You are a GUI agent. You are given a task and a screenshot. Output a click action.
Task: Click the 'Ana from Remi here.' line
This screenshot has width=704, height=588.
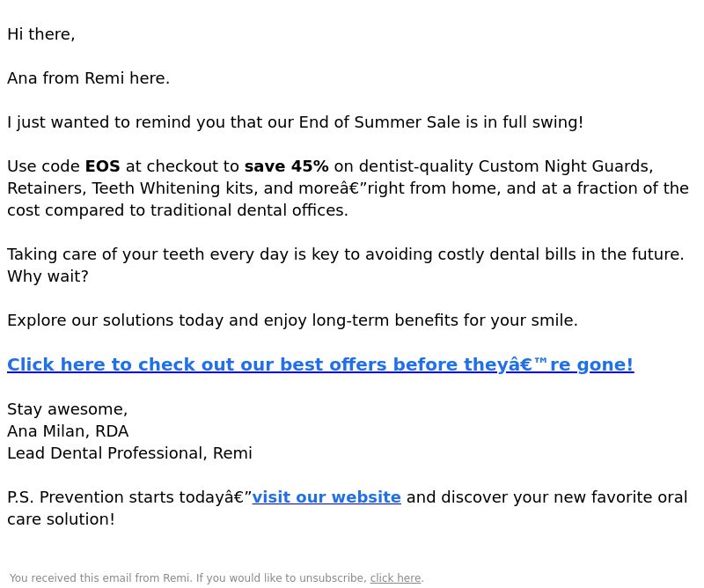pyautogui.click(x=89, y=78)
